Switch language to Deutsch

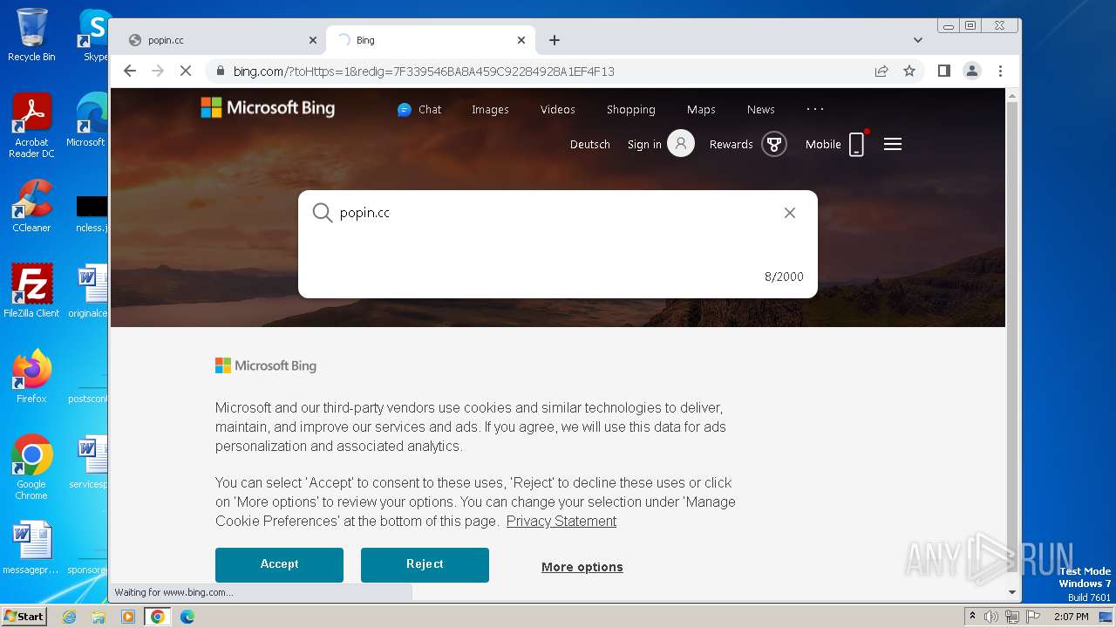point(590,144)
